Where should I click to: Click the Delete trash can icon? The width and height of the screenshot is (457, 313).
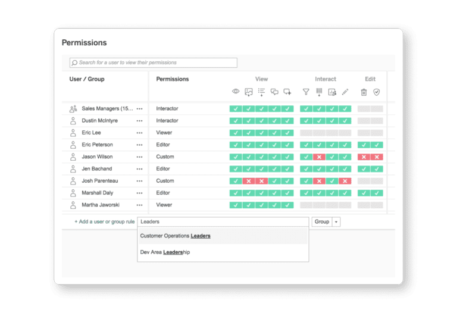[364, 92]
